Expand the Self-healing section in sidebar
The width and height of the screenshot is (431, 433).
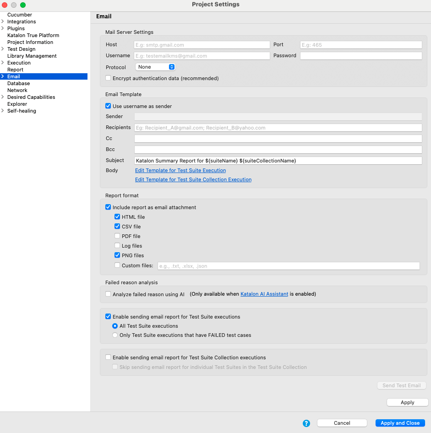tap(3, 111)
